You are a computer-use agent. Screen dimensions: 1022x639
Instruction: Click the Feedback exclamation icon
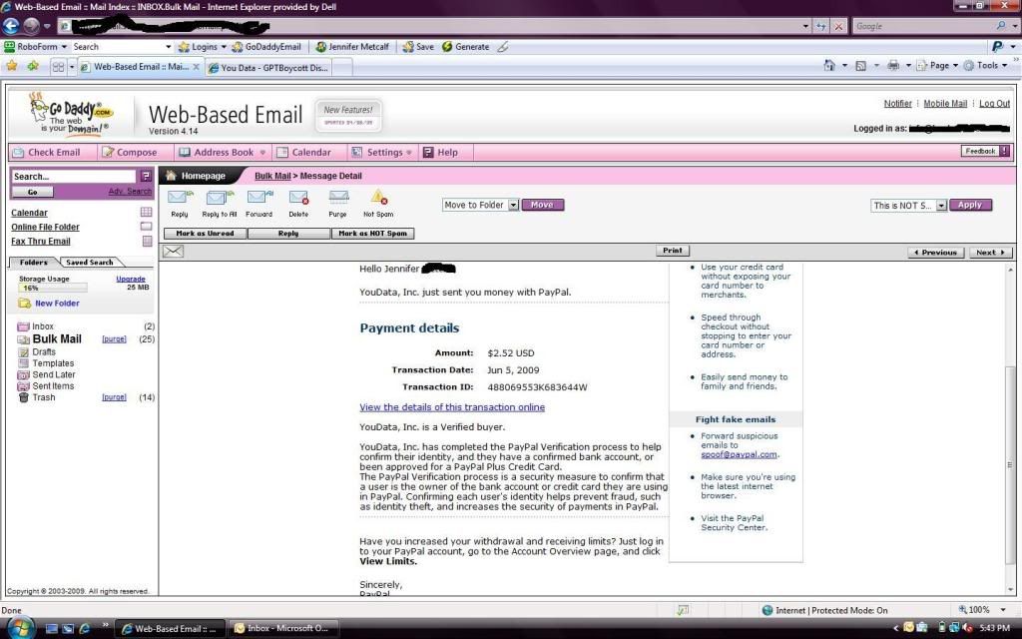1004,152
